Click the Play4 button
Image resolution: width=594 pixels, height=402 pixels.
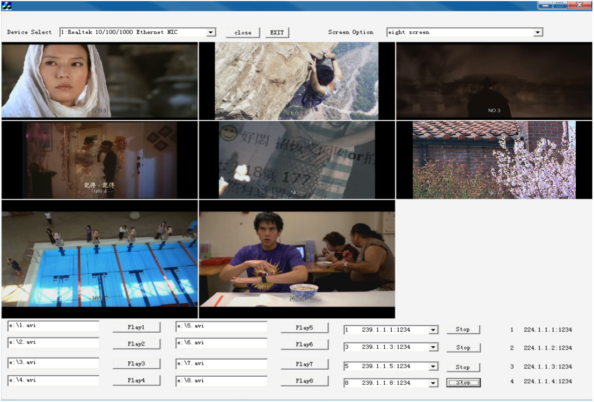[136, 380]
